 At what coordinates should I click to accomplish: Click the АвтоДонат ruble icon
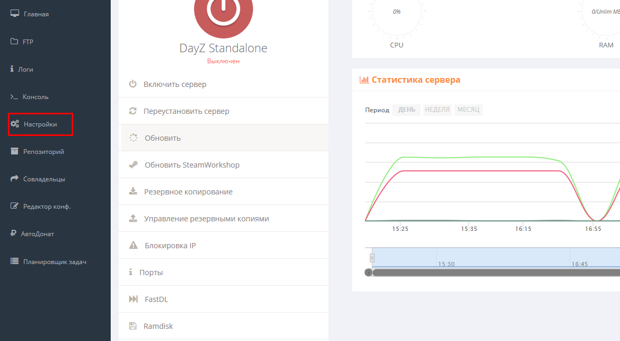pos(14,233)
